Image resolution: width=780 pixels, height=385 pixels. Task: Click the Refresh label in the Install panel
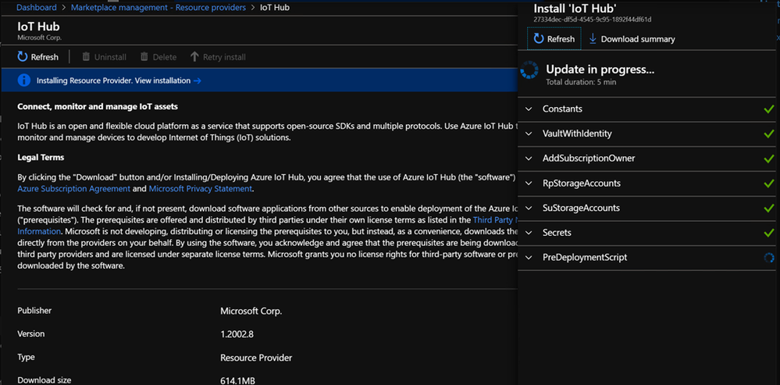tap(561, 39)
